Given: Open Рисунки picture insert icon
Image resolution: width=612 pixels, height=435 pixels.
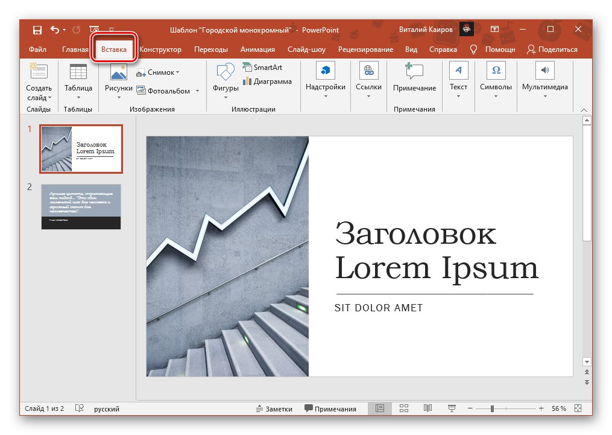Looking at the screenshot, I should point(118,72).
